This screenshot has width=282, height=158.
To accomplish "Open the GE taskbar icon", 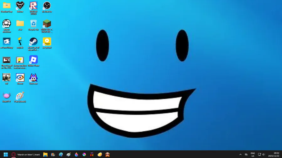I will pyautogui.click(x=92, y=155).
